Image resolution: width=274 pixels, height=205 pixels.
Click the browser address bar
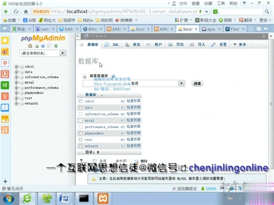(x=124, y=12)
